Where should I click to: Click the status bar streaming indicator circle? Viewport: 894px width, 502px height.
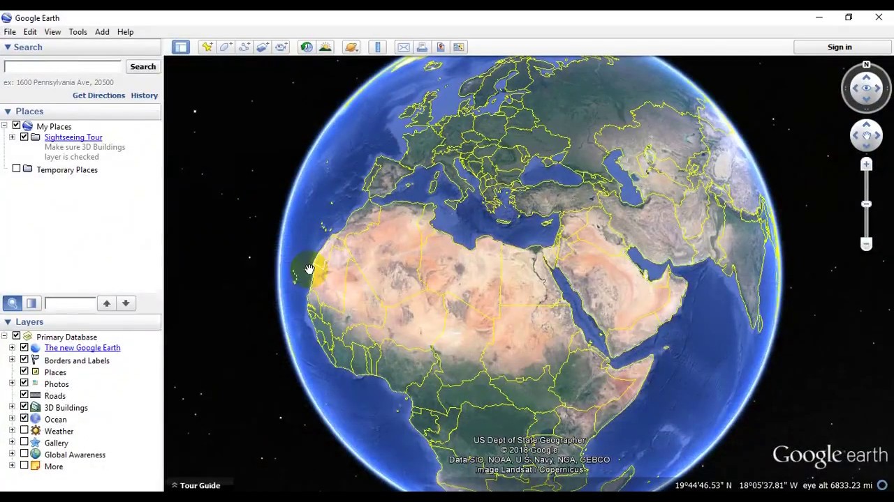coord(882,485)
